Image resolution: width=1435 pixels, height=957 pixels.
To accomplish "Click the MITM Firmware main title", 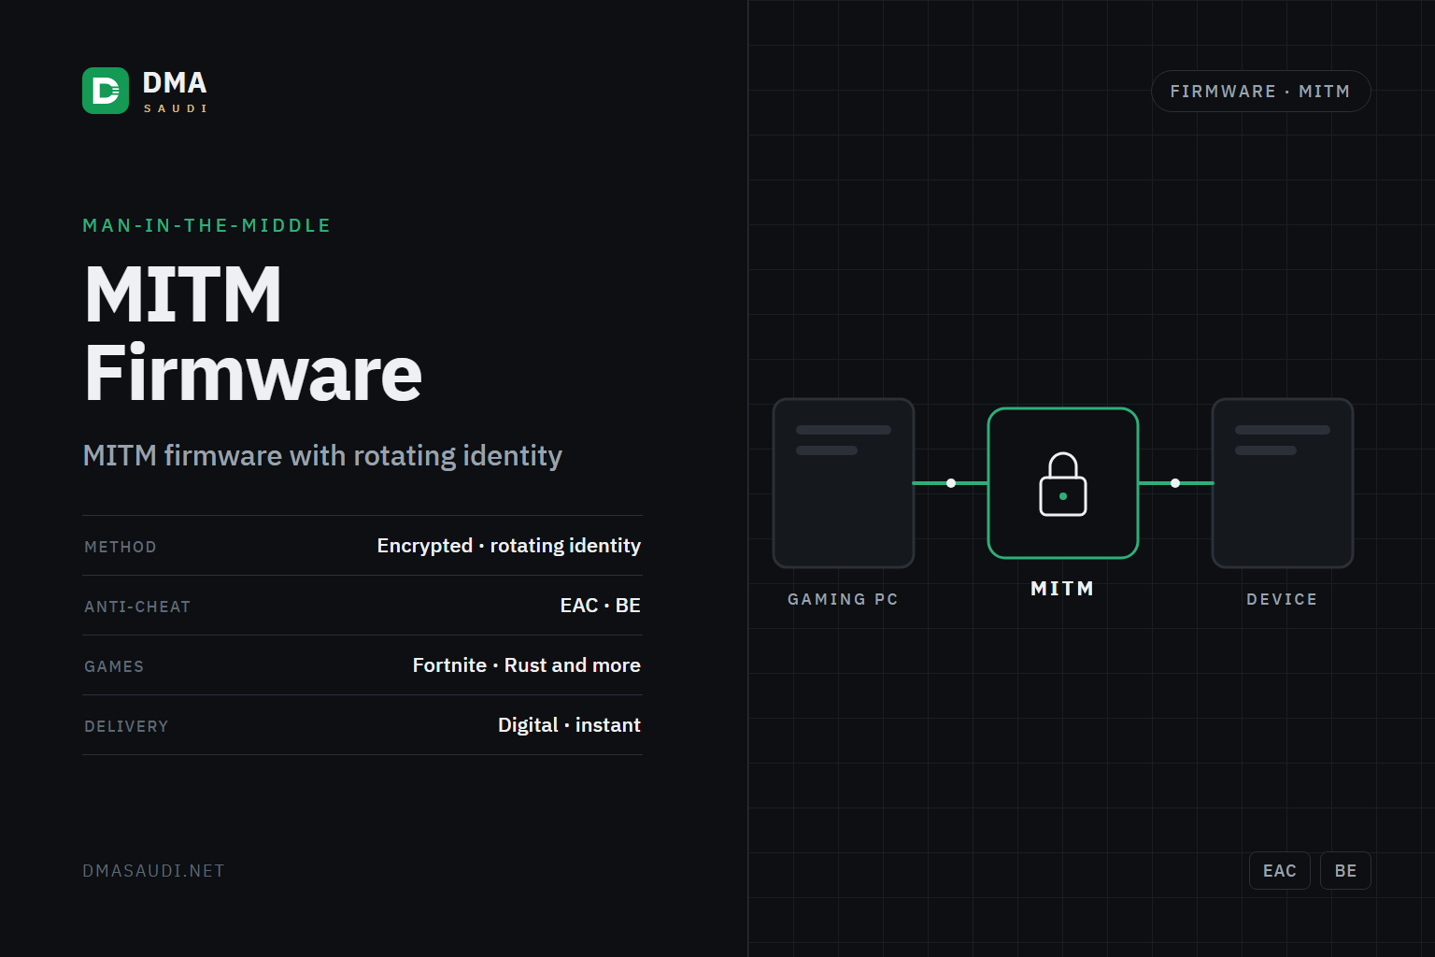I will coord(253,334).
